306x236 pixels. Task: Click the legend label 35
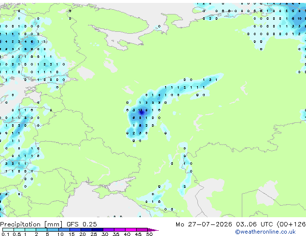click(x=116, y=234)
